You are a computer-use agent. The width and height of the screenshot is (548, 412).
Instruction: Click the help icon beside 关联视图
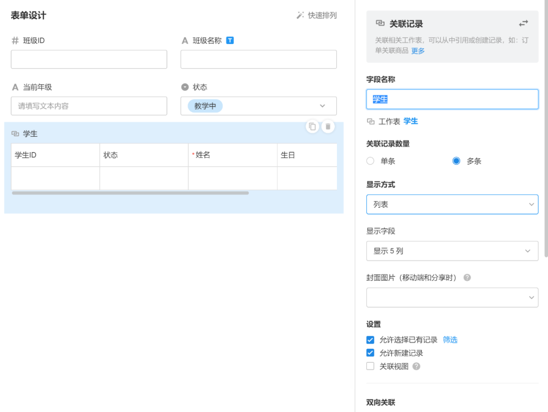416,366
